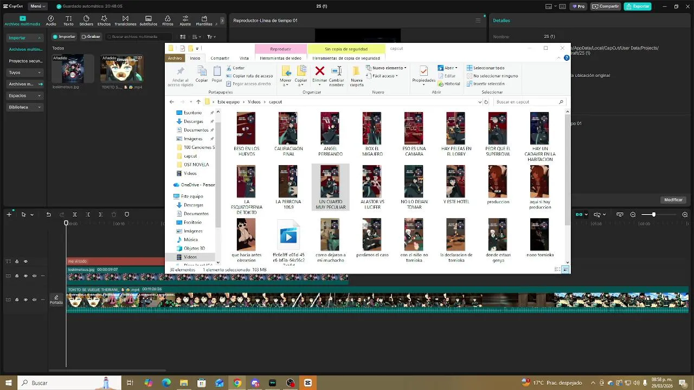The image size is (694, 390).
Task: Hide the text track with eye icon
Action: point(25,261)
